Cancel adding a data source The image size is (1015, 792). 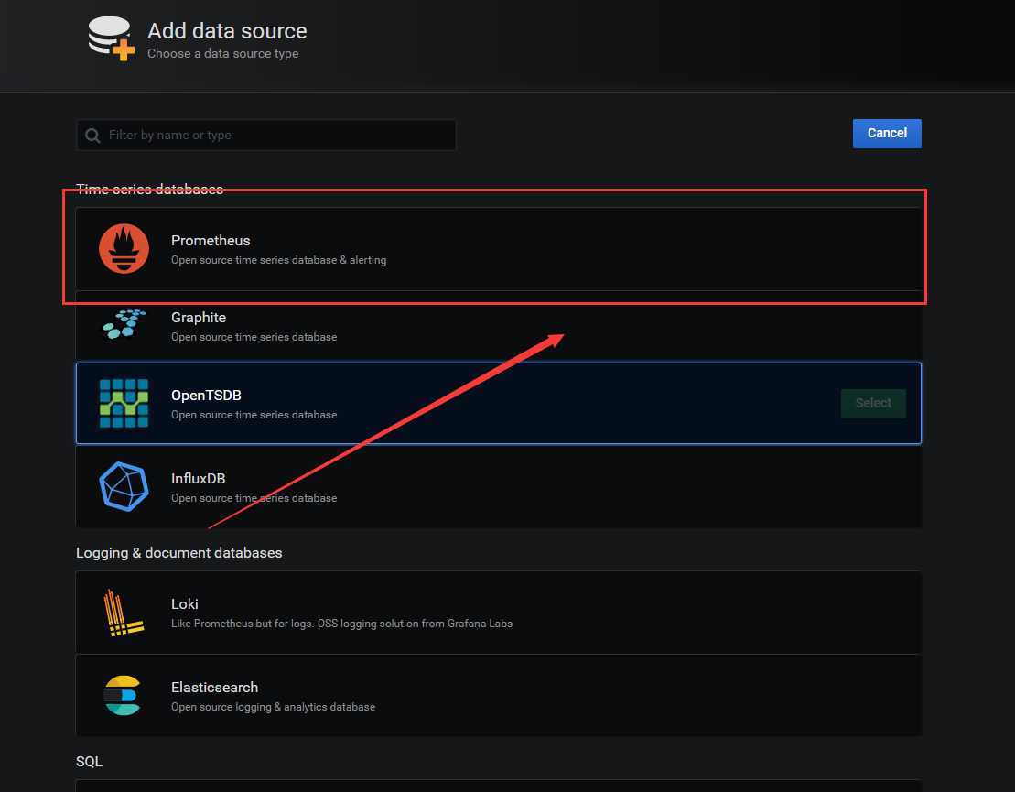887,134
